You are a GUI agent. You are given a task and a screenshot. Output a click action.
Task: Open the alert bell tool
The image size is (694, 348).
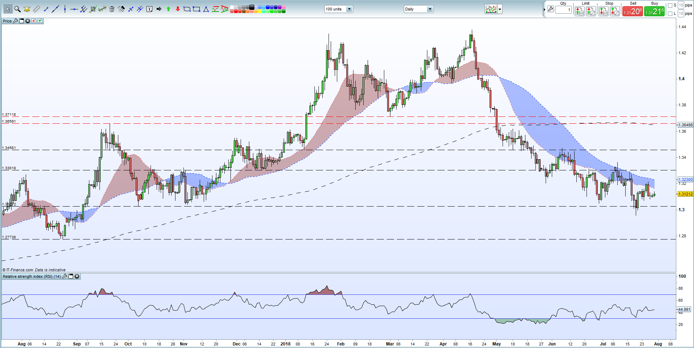point(27,9)
